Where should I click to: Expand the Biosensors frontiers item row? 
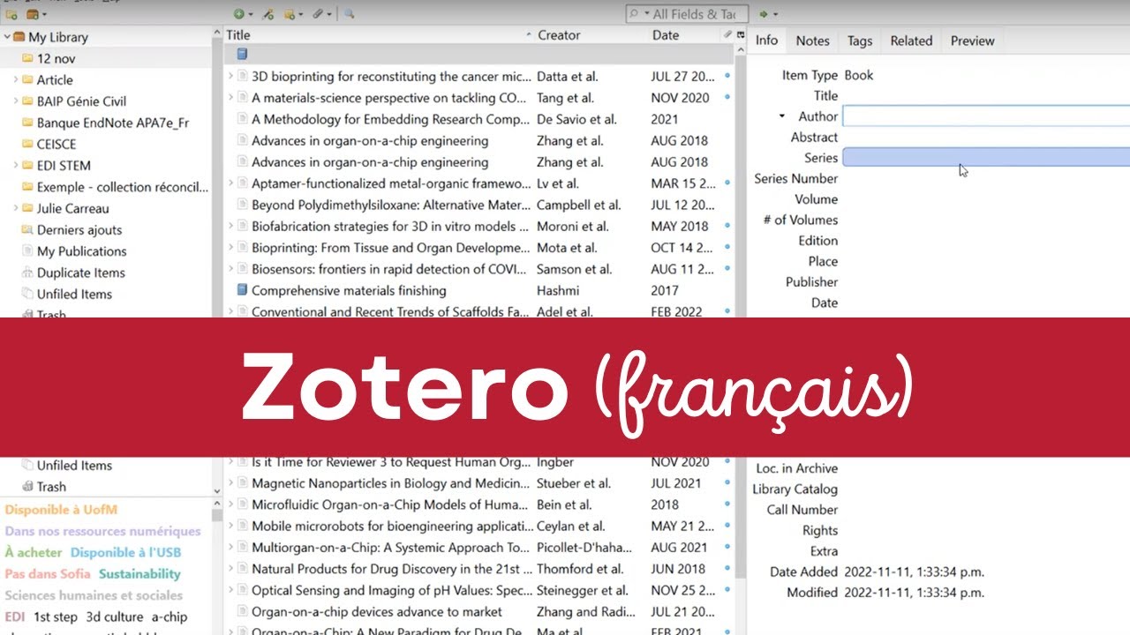[230, 269]
